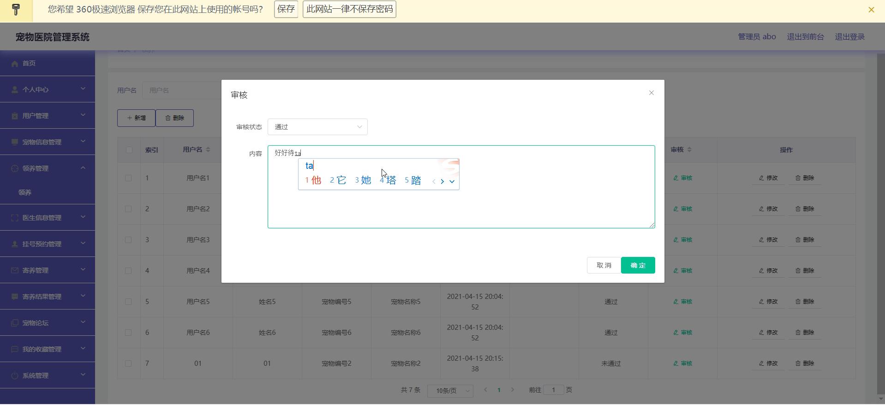885x405 pixels.
Task: Click 退出到前台 link
Action: [x=805, y=36]
